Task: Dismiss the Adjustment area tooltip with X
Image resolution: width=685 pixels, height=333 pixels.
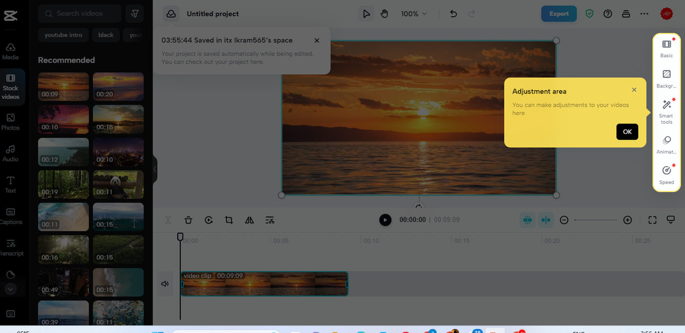Action: (x=634, y=90)
